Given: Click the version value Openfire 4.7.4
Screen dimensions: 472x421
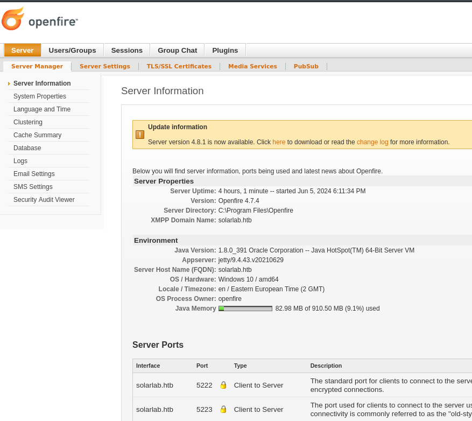Looking at the screenshot, I should coord(239,201).
